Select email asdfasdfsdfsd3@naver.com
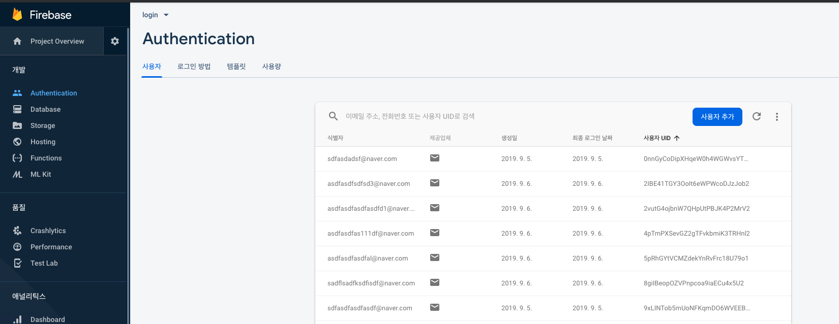This screenshot has width=839, height=324. (x=369, y=184)
